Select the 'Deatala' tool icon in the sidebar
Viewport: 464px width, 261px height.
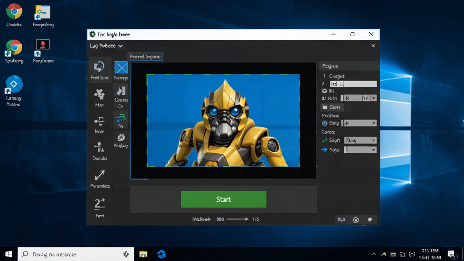pos(99,147)
